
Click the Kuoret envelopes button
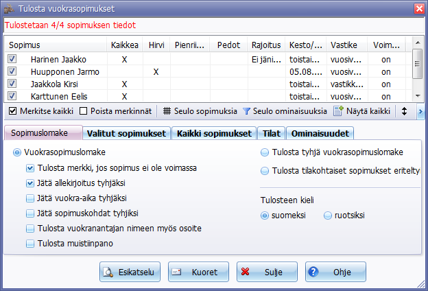point(198,272)
